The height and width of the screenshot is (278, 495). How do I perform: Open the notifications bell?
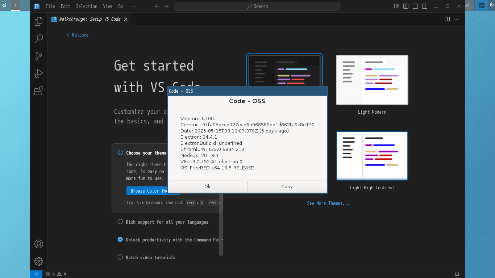[x=457, y=274]
